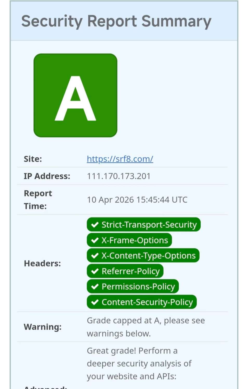Click the X-Frame-Options badge

point(129,240)
